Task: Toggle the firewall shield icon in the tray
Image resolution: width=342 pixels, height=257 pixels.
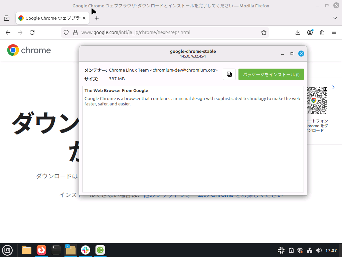Action: click(300, 250)
